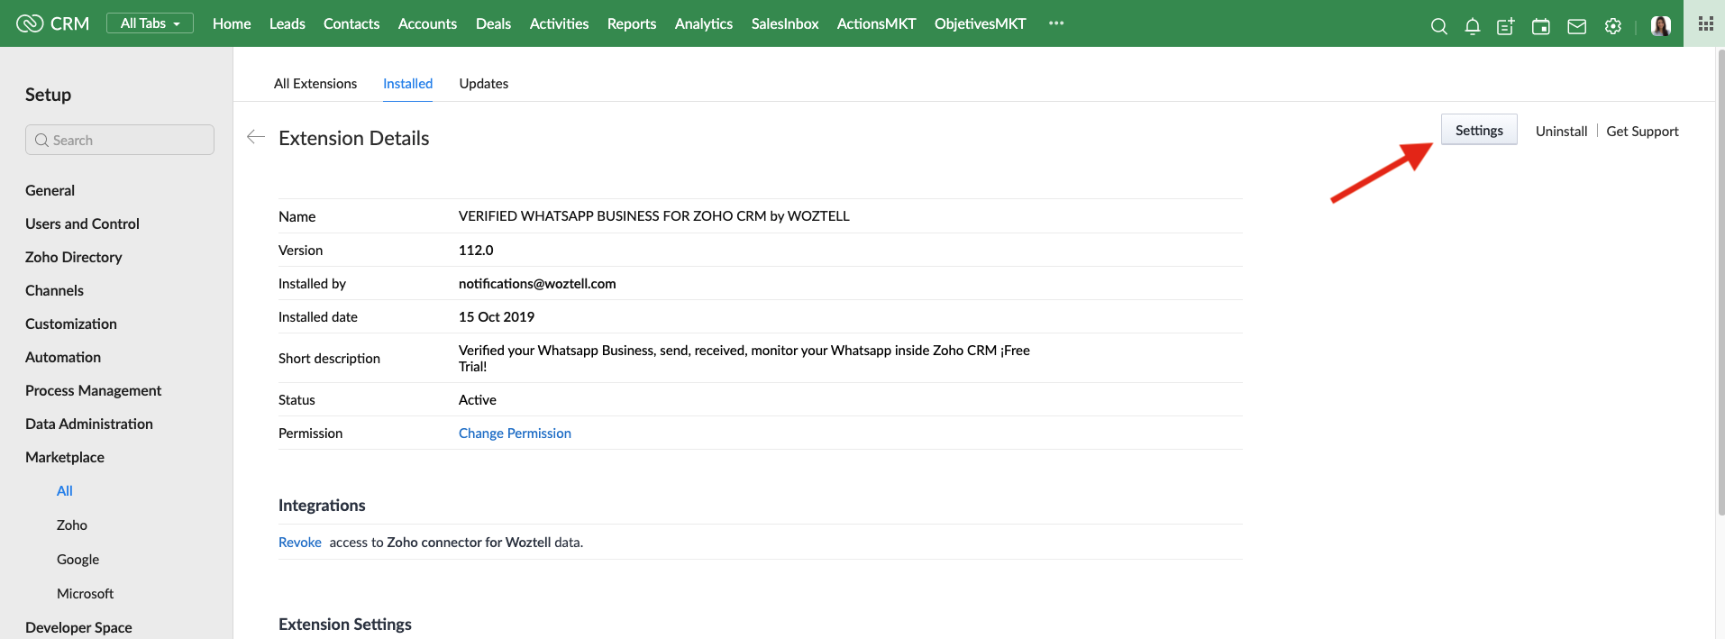Open the Activities module tab
Viewport: 1725px width, 639px height.
click(x=559, y=23)
